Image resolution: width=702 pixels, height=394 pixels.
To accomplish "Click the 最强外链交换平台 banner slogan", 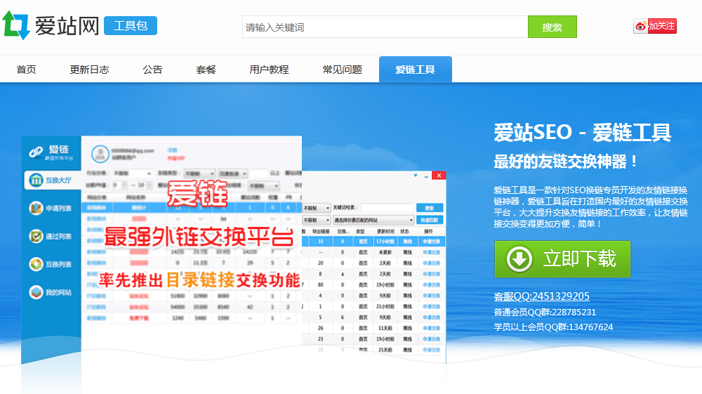I will click(199, 237).
